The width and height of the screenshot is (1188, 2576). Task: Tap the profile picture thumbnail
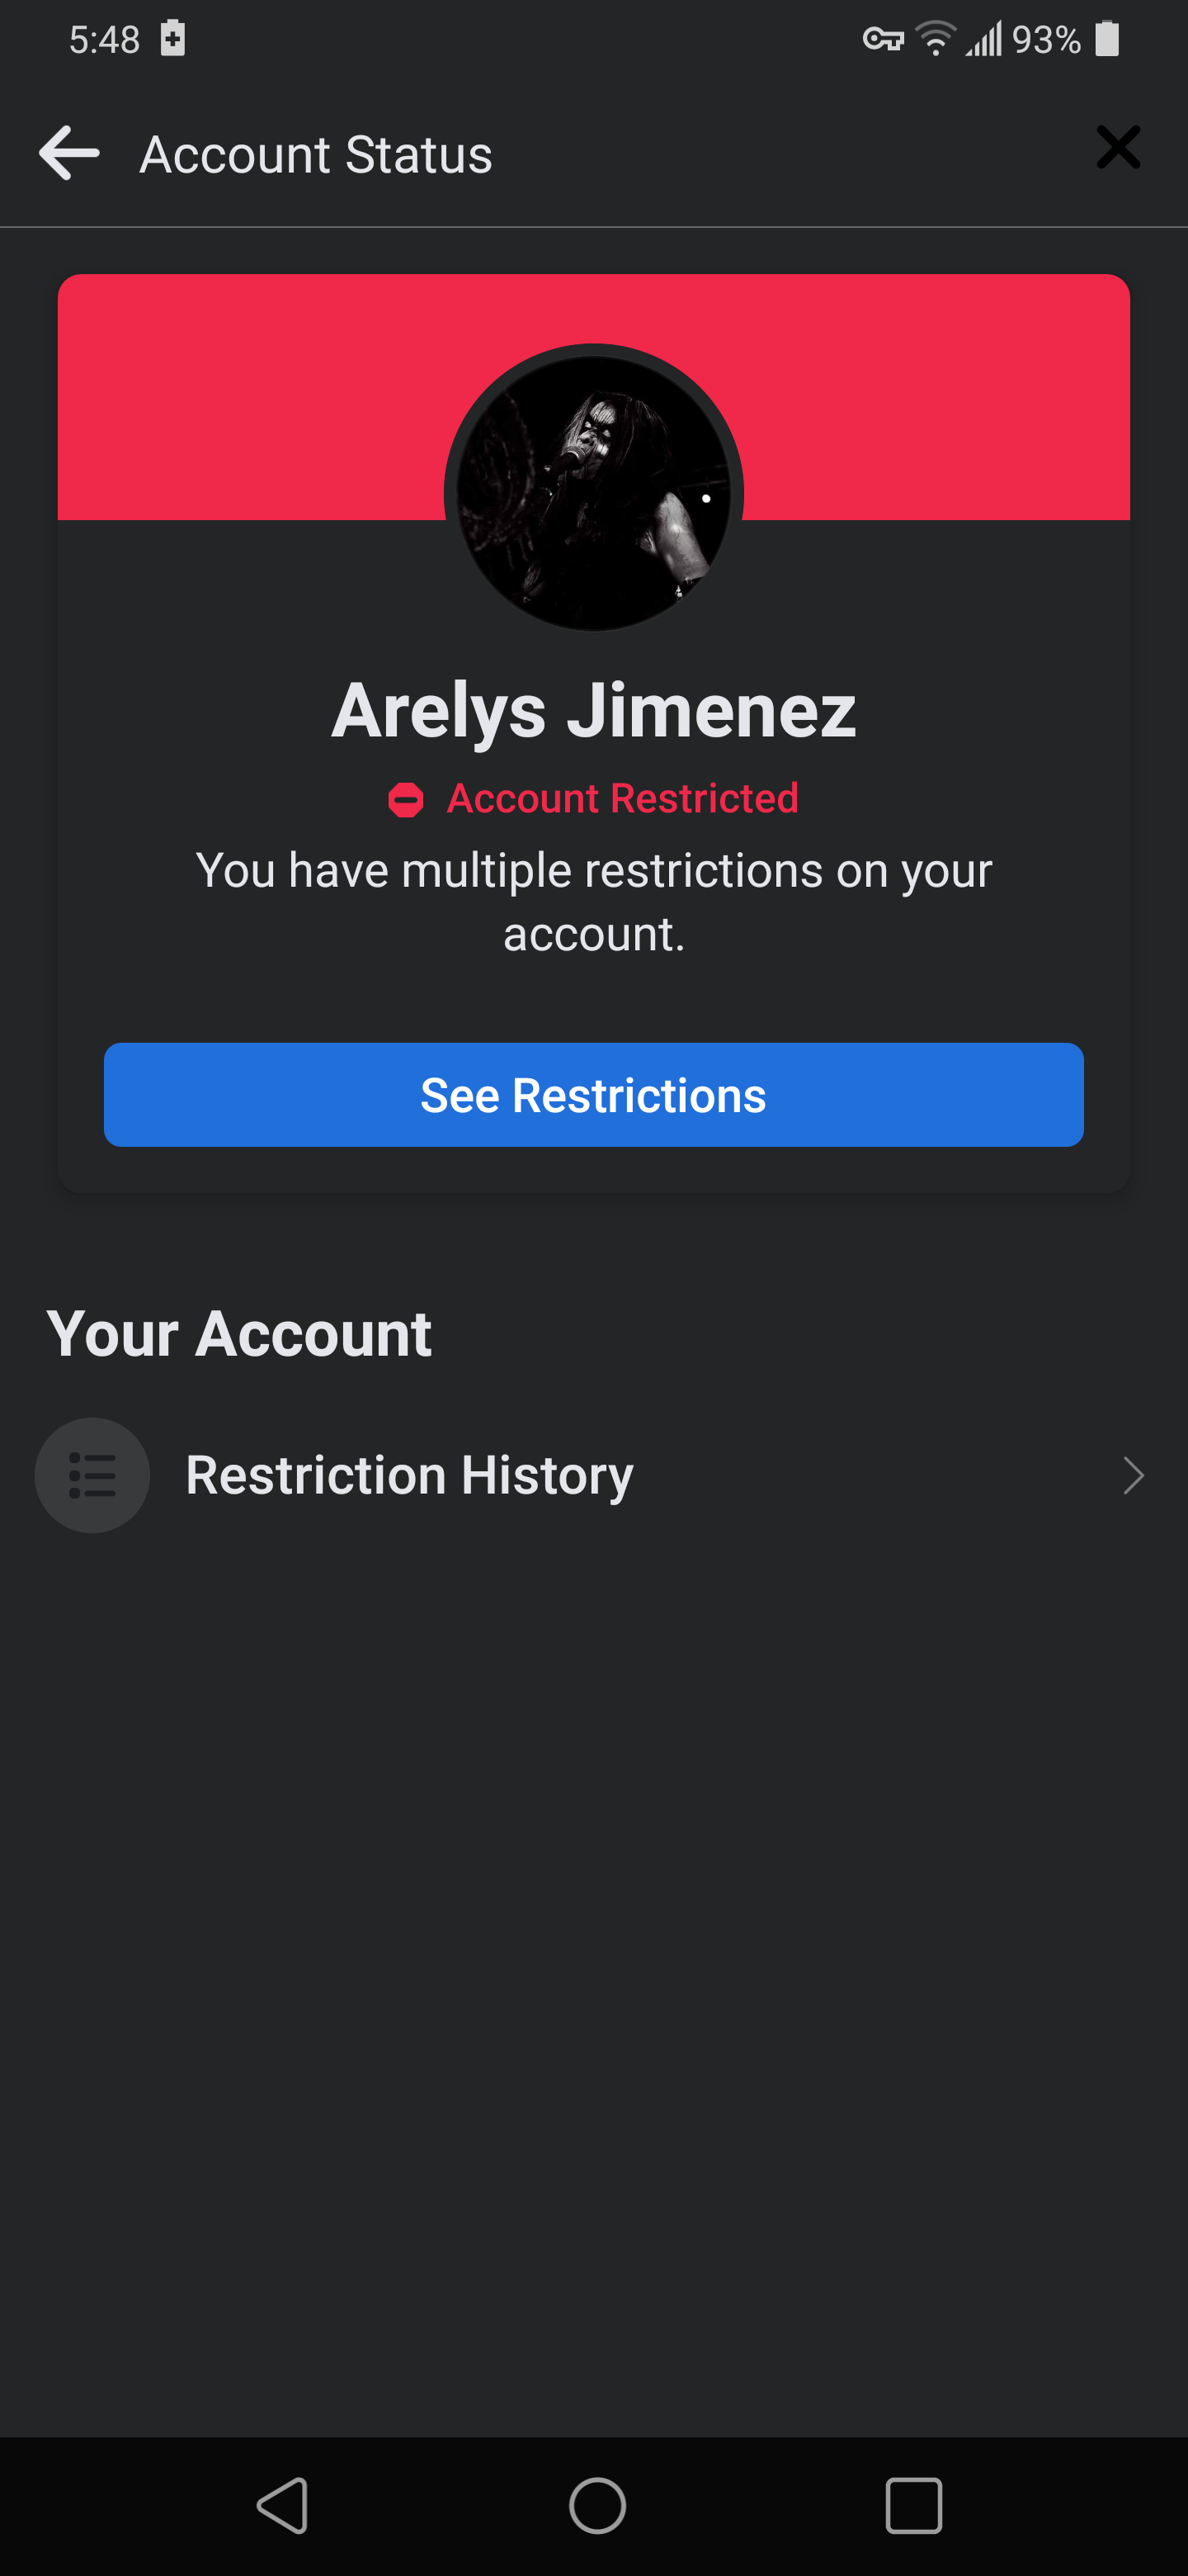(593, 491)
